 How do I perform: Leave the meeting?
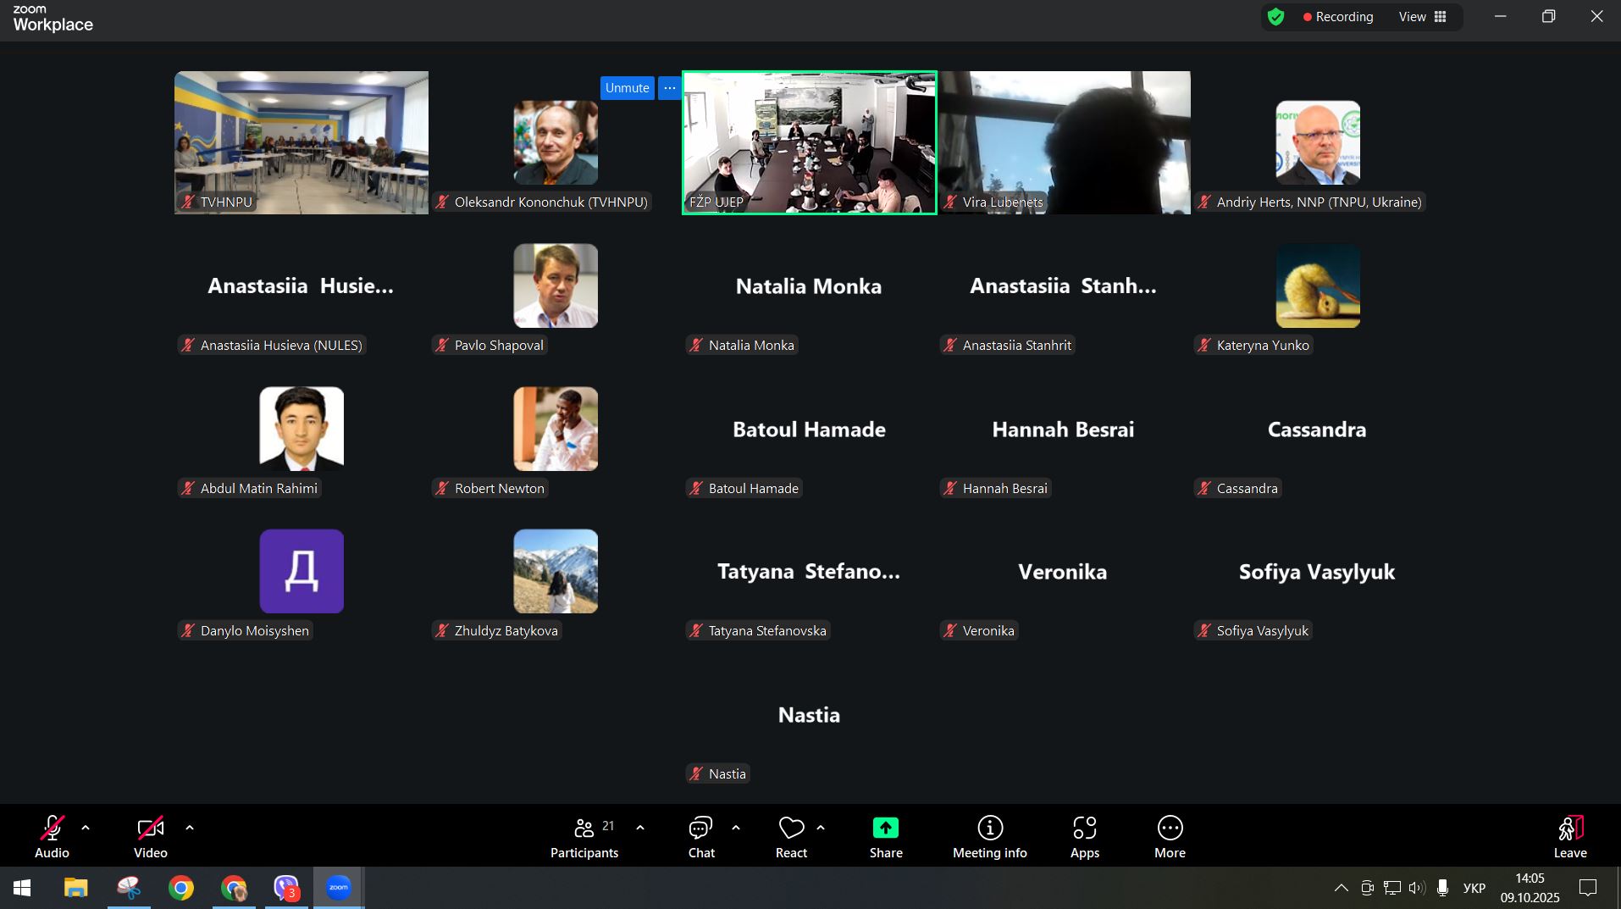(x=1569, y=837)
